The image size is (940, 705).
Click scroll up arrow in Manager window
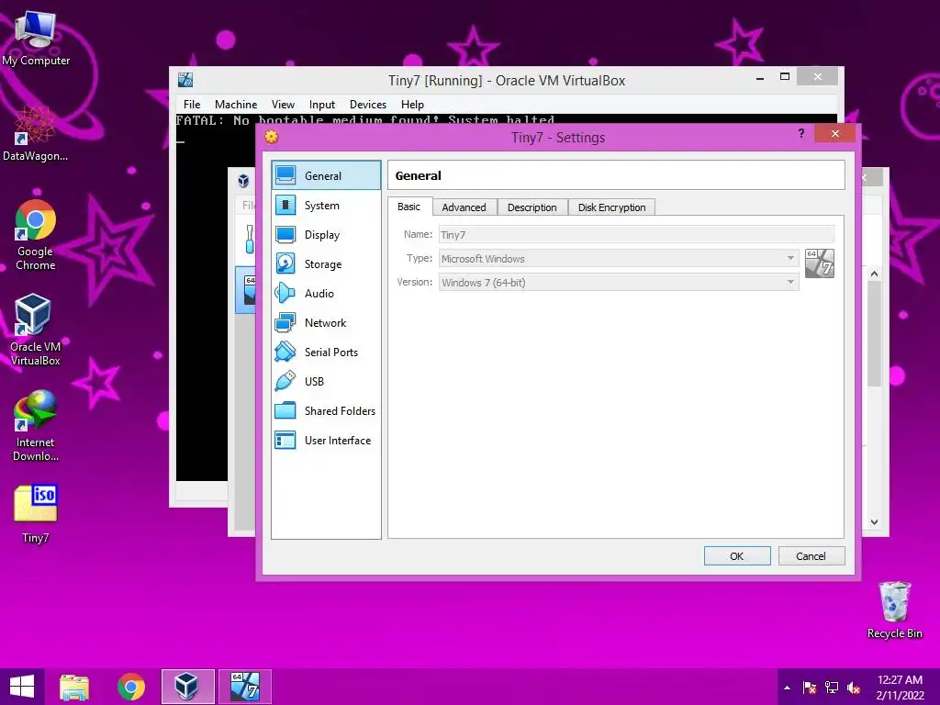tap(874, 274)
